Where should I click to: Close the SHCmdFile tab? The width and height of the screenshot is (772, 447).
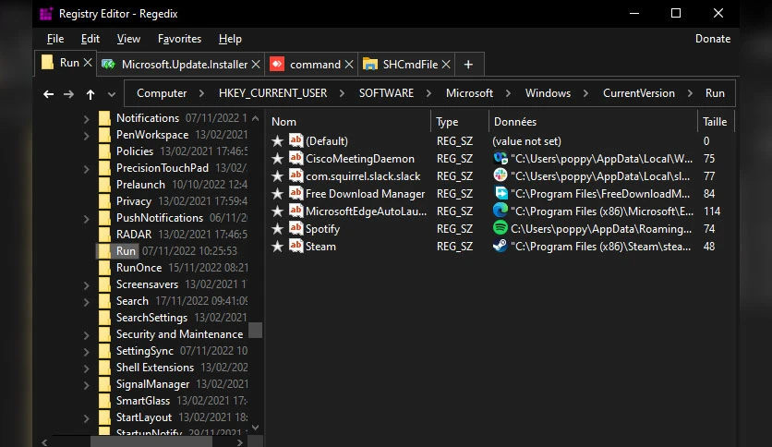[446, 65]
